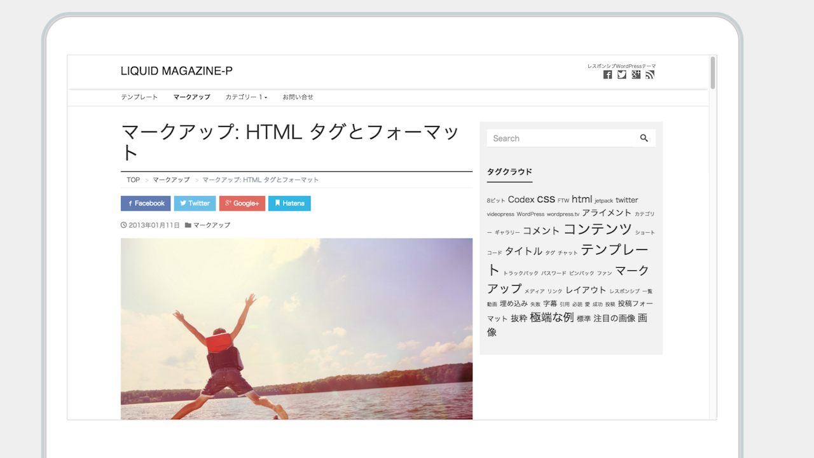Click the マークアップ category link under date

[x=212, y=225]
